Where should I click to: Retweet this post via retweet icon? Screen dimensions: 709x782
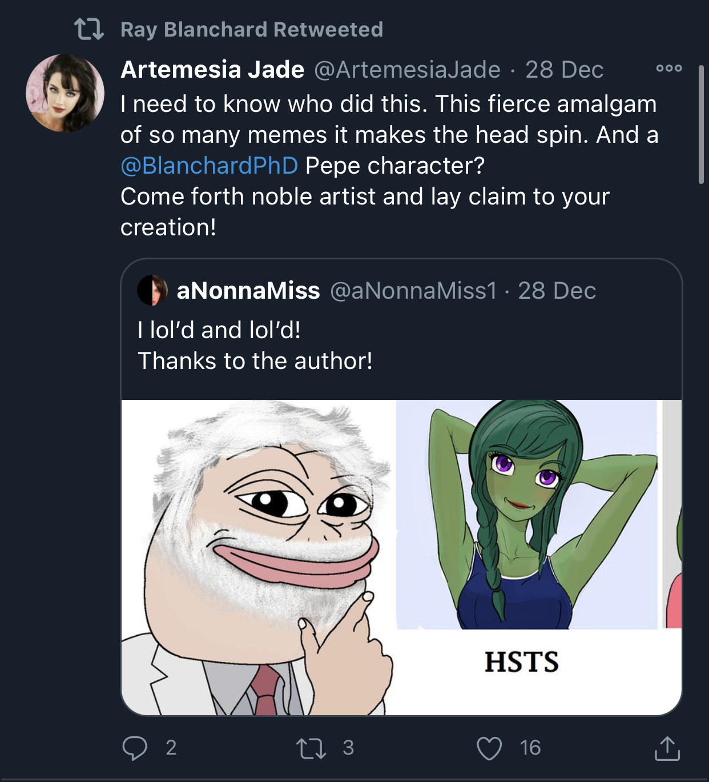coord(311,748)
